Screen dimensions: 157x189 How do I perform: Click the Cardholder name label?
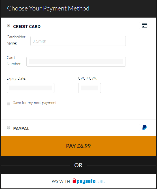coord(16,40)
